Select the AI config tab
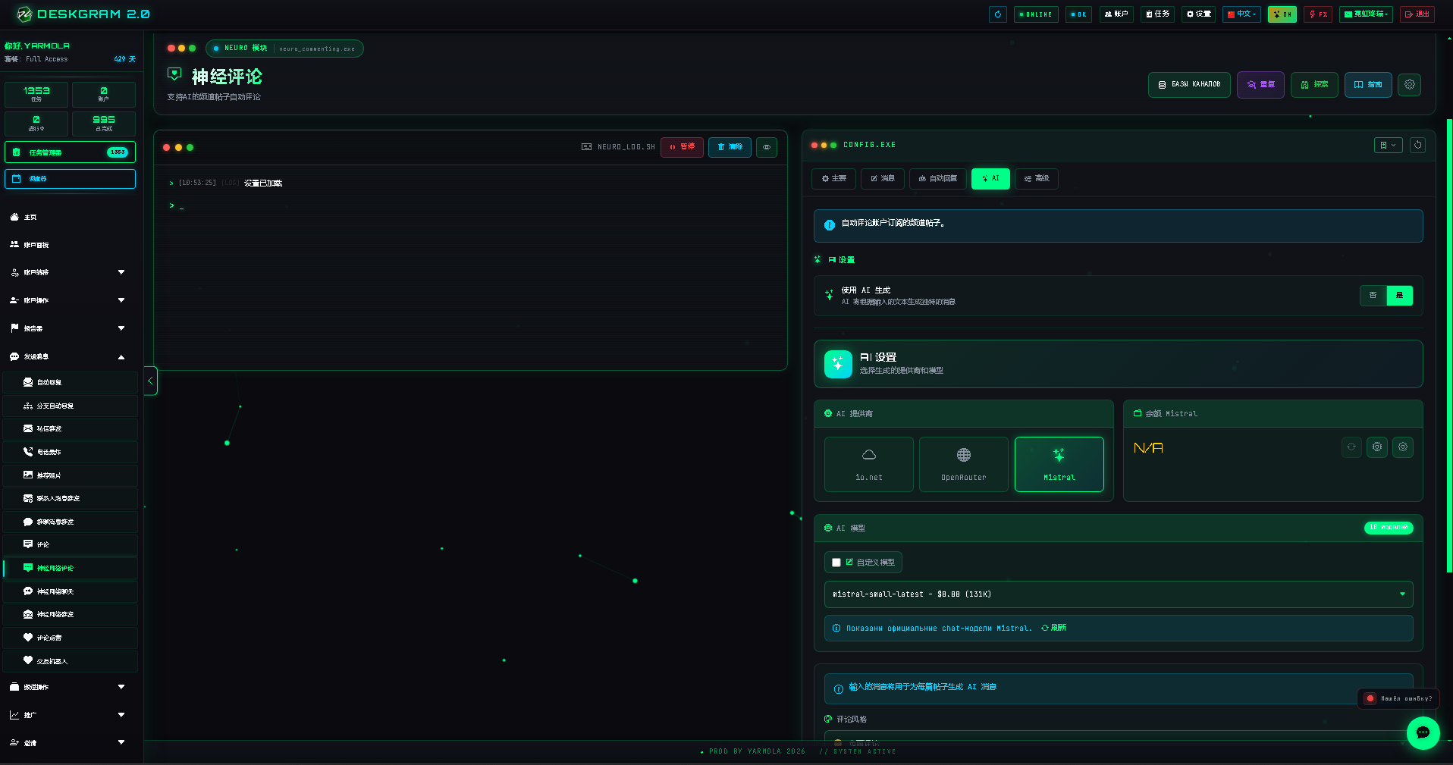1453x765 pixels. tap(990, 179)
